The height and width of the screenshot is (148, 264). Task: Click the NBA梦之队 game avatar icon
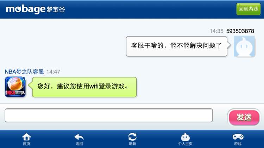click(x=15, y=87)
